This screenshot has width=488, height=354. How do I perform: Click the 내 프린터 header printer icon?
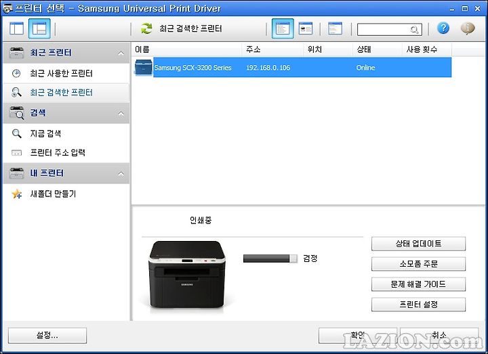[16, 173]
